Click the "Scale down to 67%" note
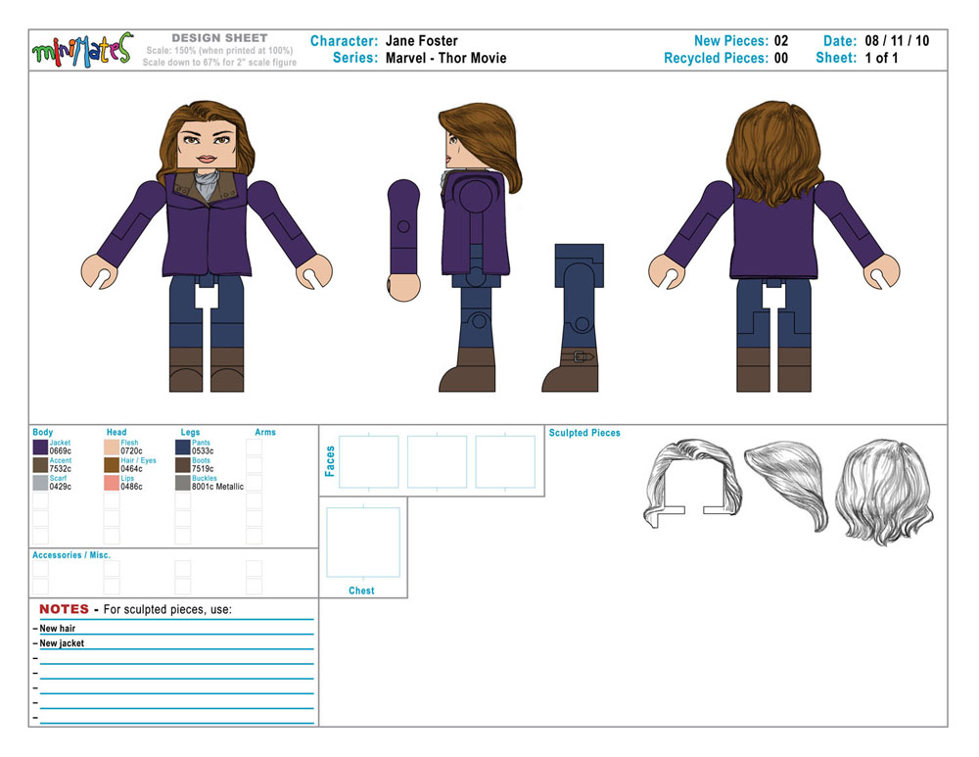 pos(219,63)
